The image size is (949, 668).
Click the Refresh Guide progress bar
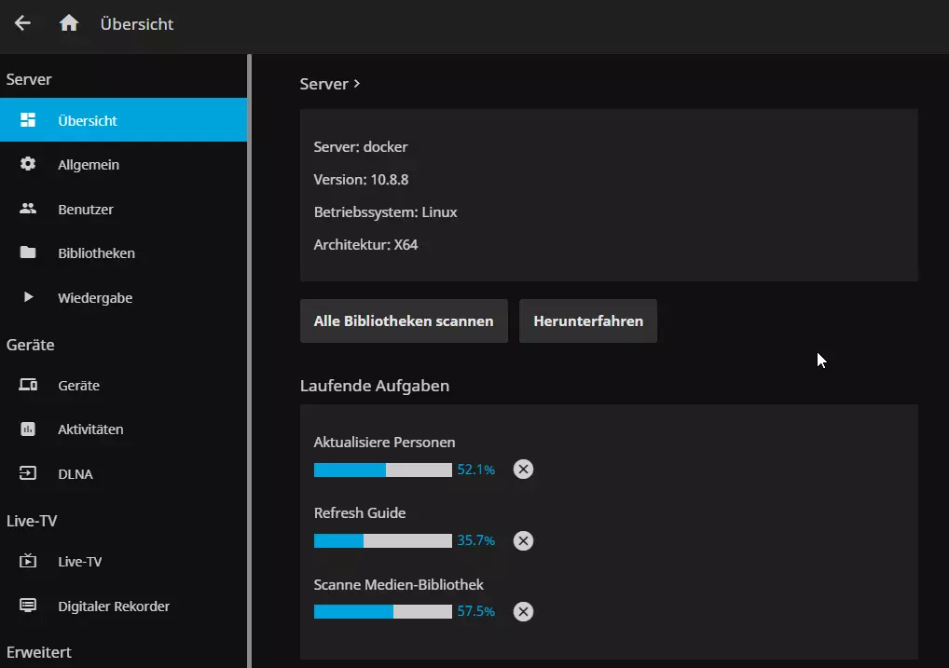[384, 540]
